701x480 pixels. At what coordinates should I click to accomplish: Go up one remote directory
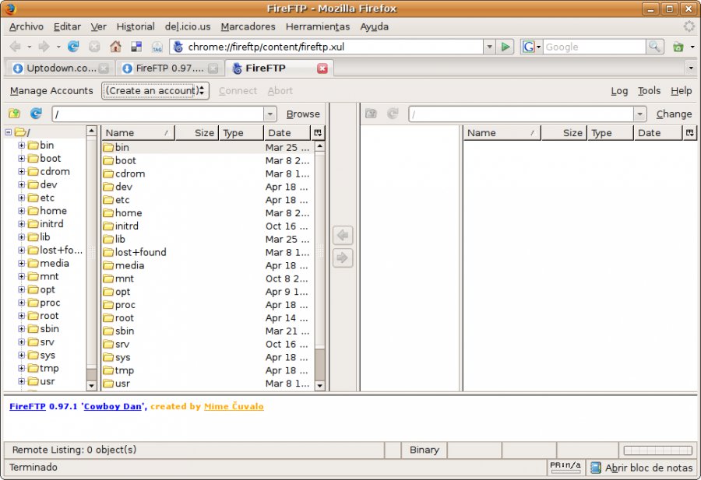[371, 114]
